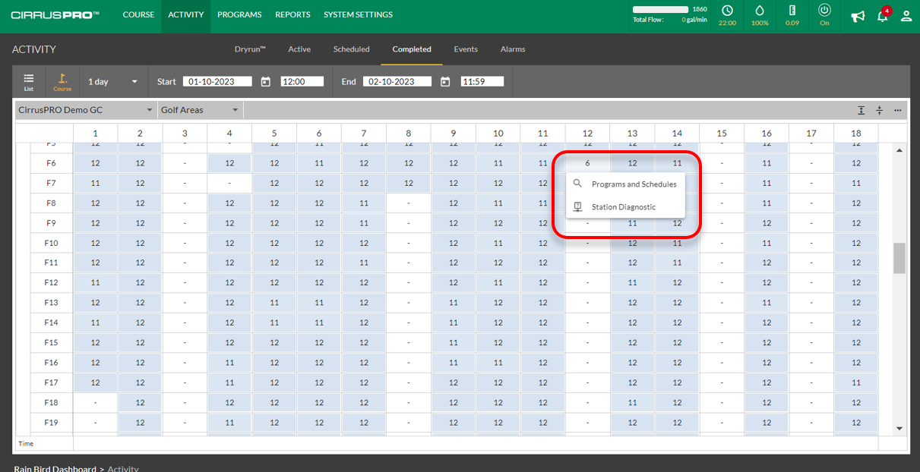Switch to the Active tab
920x472 pixels.
coord(299,49)
